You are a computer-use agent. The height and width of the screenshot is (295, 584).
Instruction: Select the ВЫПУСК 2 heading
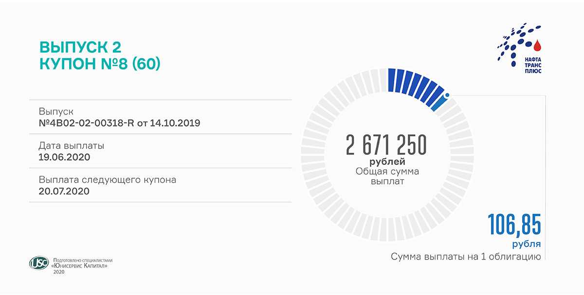(80, 47)
